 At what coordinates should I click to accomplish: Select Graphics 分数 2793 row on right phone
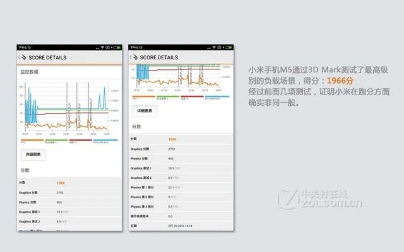(181, 149)
